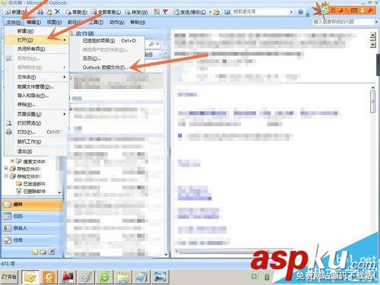Open the green circular arrows taskbar app
Image resolution: width=380 pixels, height=285 pixels.
tap(105, 277)
